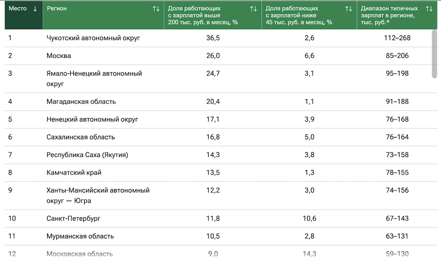Click the sort arrow beside Место header

[x=35, y=9]
